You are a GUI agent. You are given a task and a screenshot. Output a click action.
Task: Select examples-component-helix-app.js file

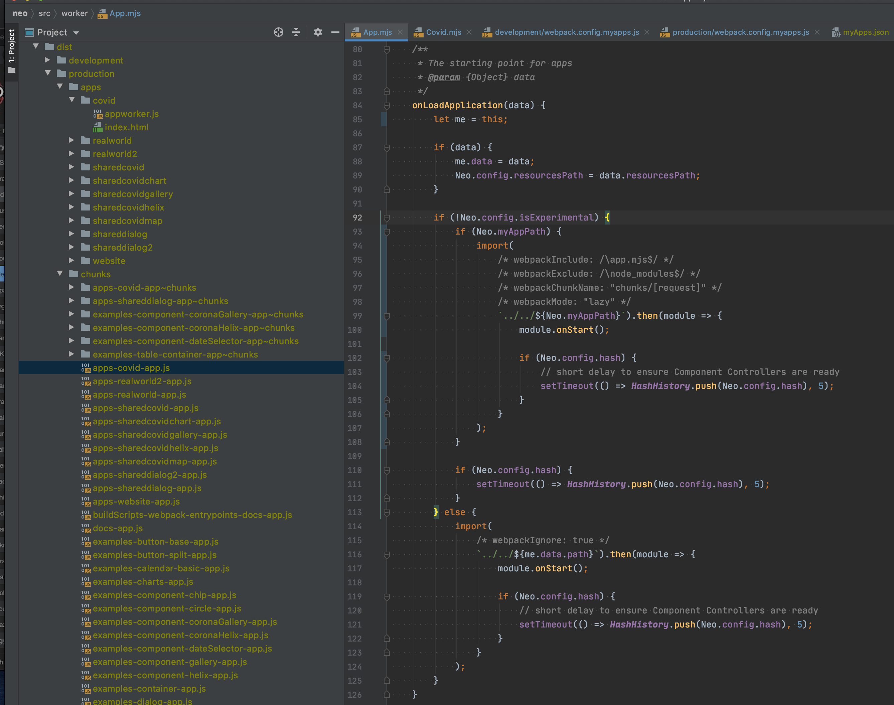165,675
